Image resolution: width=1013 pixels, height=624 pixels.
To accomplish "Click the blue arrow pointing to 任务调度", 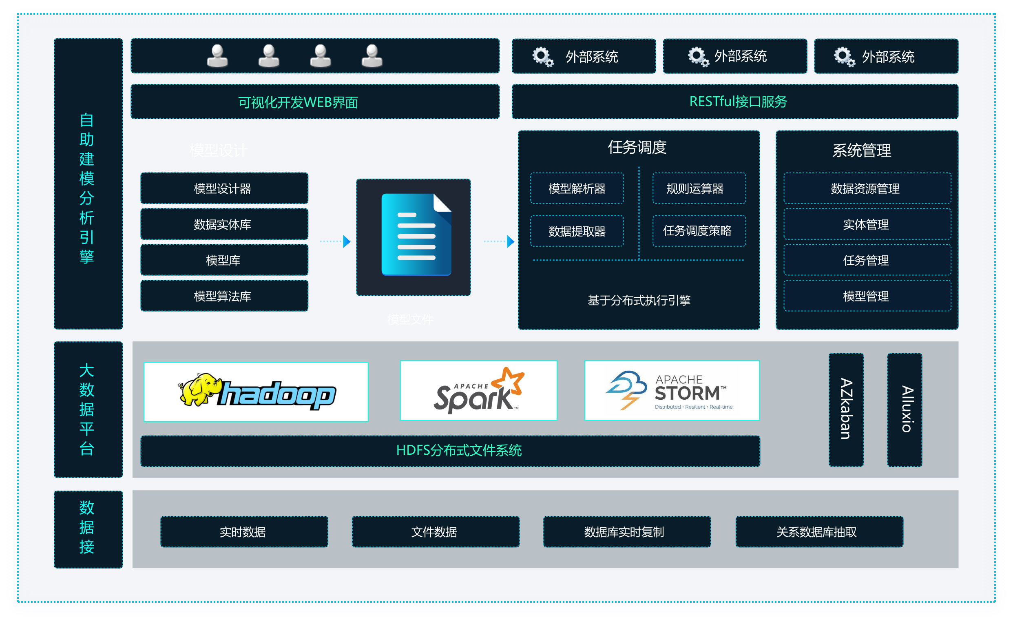I will 499,241.
